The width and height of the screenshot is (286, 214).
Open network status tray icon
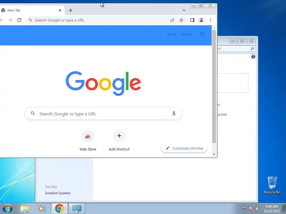coord(244,209)
